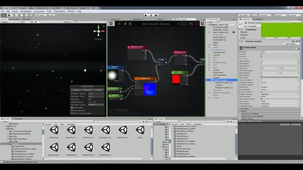Toggle the magenta grid icon in the shader toolbar
Screen dimensions: 303x170
coord(196,24)
